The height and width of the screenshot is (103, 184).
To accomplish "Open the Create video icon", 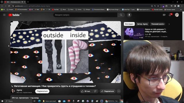I will (164, 15).
